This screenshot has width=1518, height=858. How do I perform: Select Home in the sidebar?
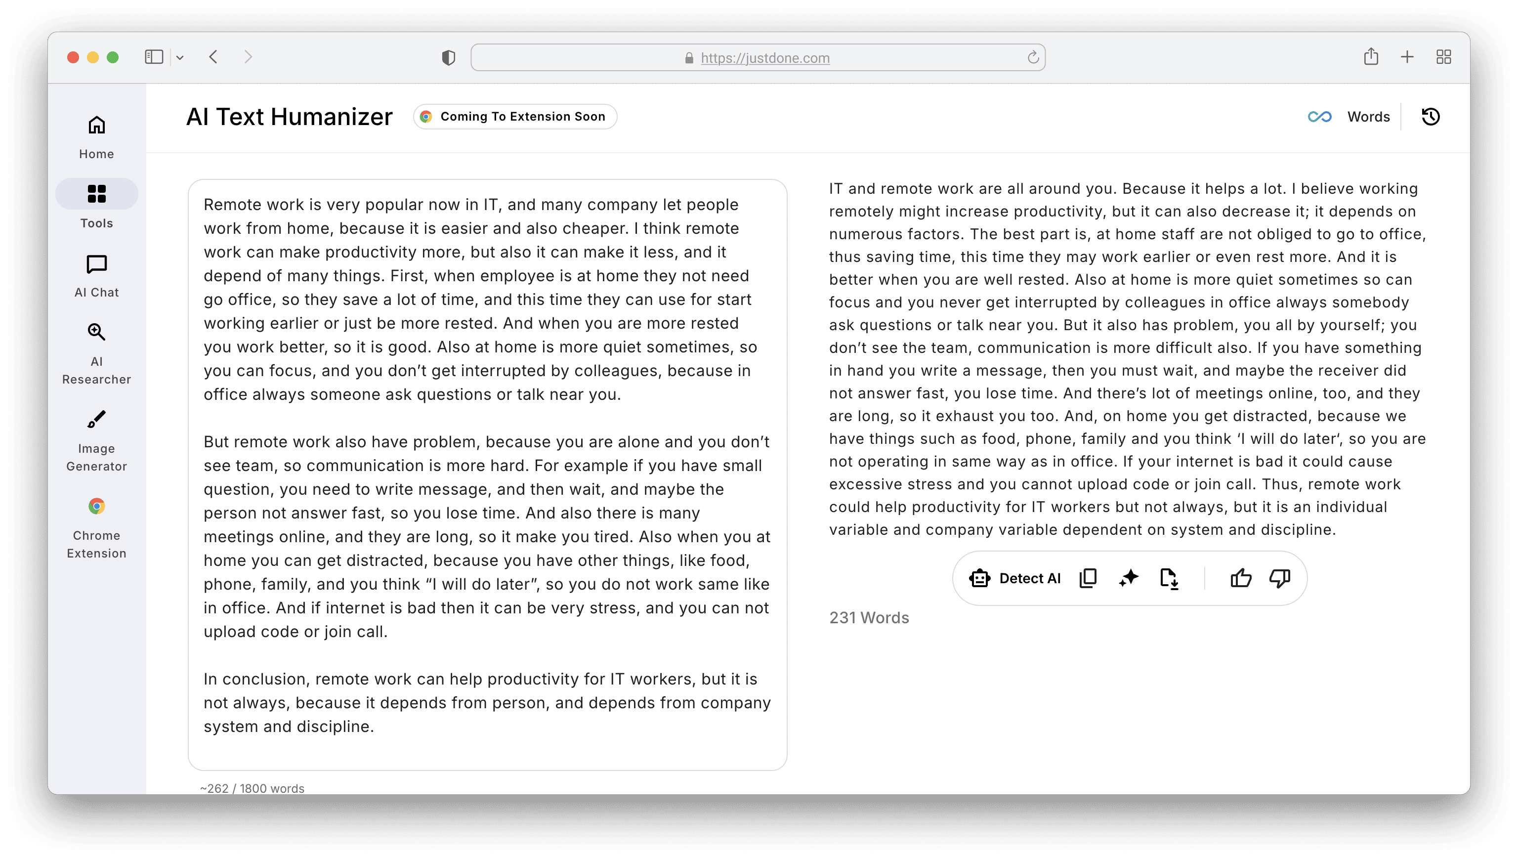click(x=97, y=137)
